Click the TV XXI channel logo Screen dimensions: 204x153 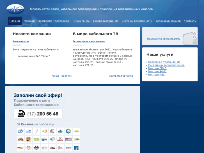[x=20, y=148]
